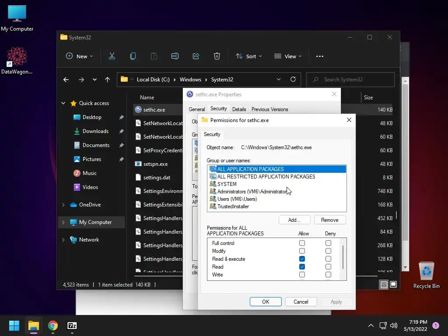Open the View dropdown menu
This screenshot has height=336, width=448.
[288, 56]
